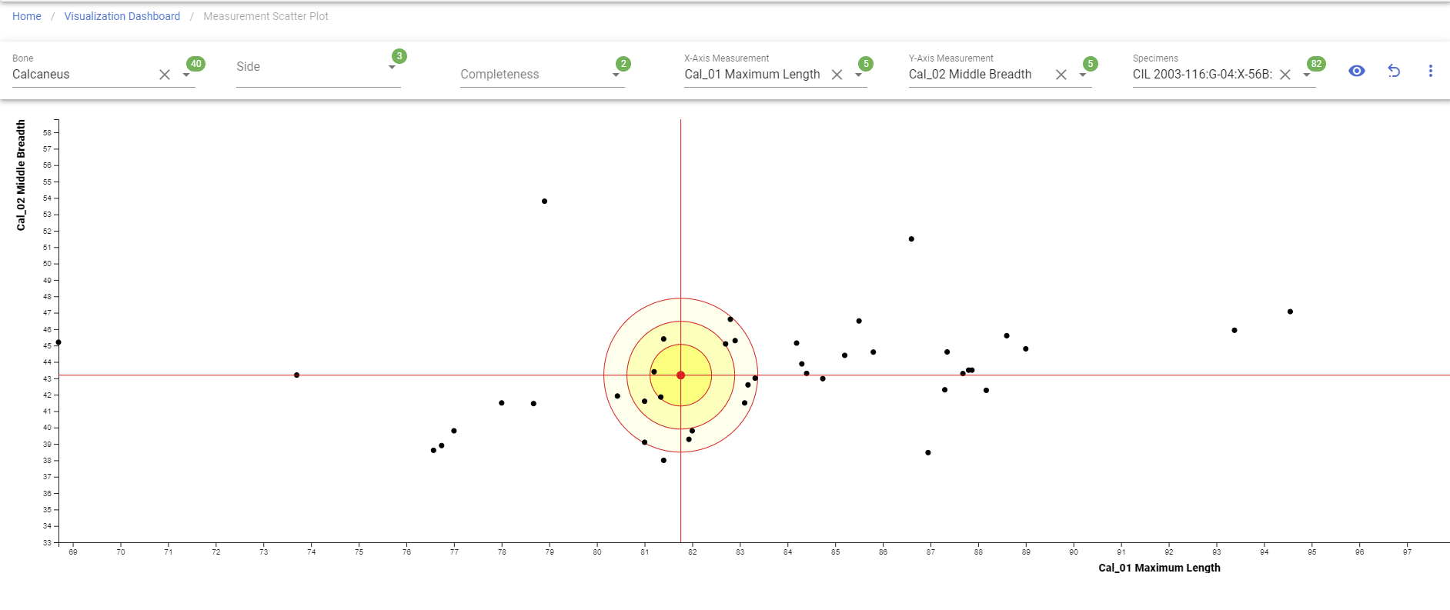
Task: Click the X-Axis count badge 5
Action: pyautogui.click(x=866, y=64)
